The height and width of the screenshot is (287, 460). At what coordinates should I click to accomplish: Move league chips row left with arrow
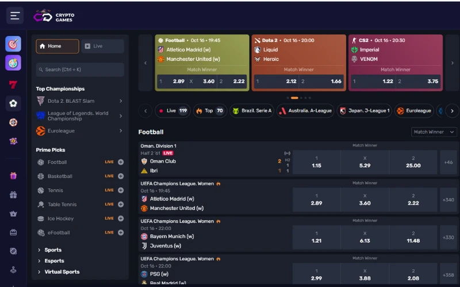pos(145,111)
